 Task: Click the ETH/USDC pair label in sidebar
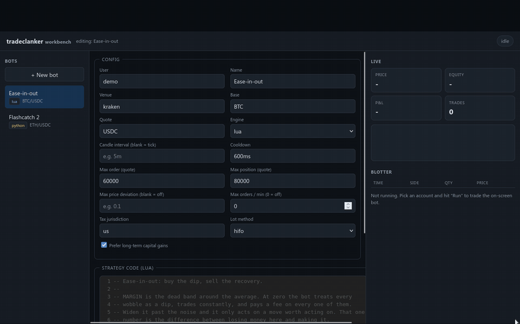click(40, 125)
